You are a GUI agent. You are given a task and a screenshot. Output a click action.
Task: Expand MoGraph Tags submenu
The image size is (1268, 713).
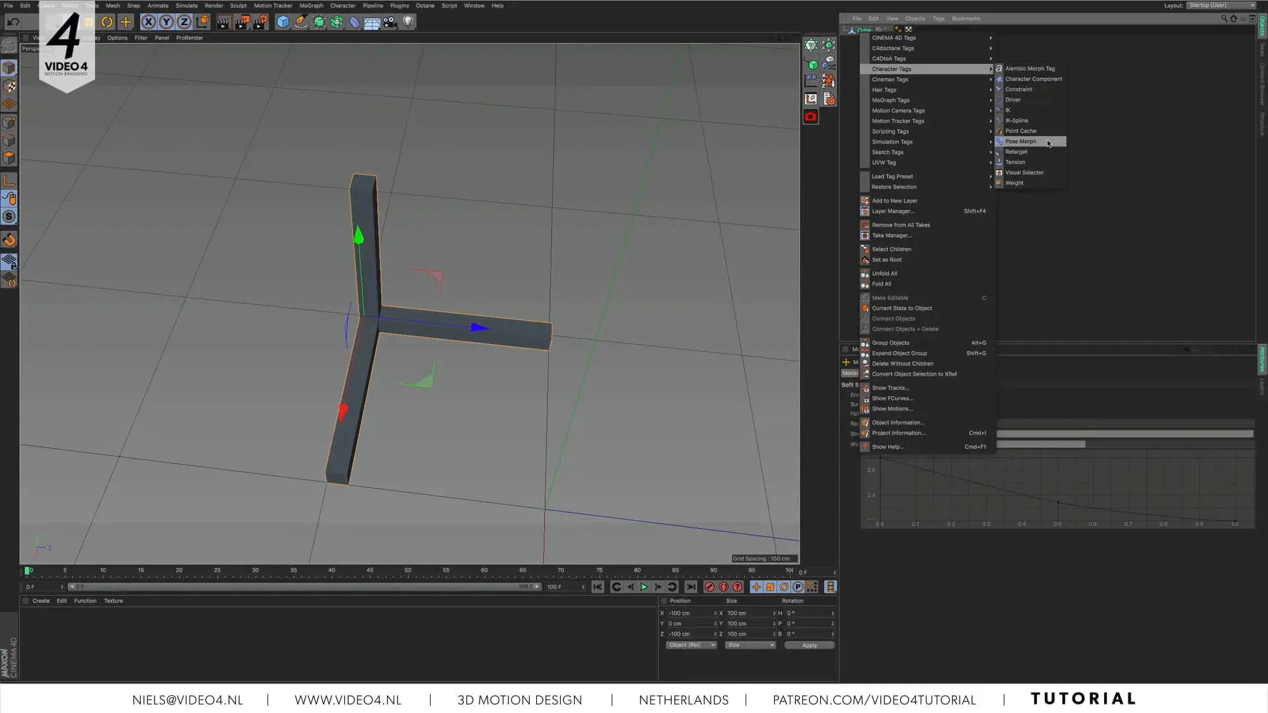[x=932, y=100]
